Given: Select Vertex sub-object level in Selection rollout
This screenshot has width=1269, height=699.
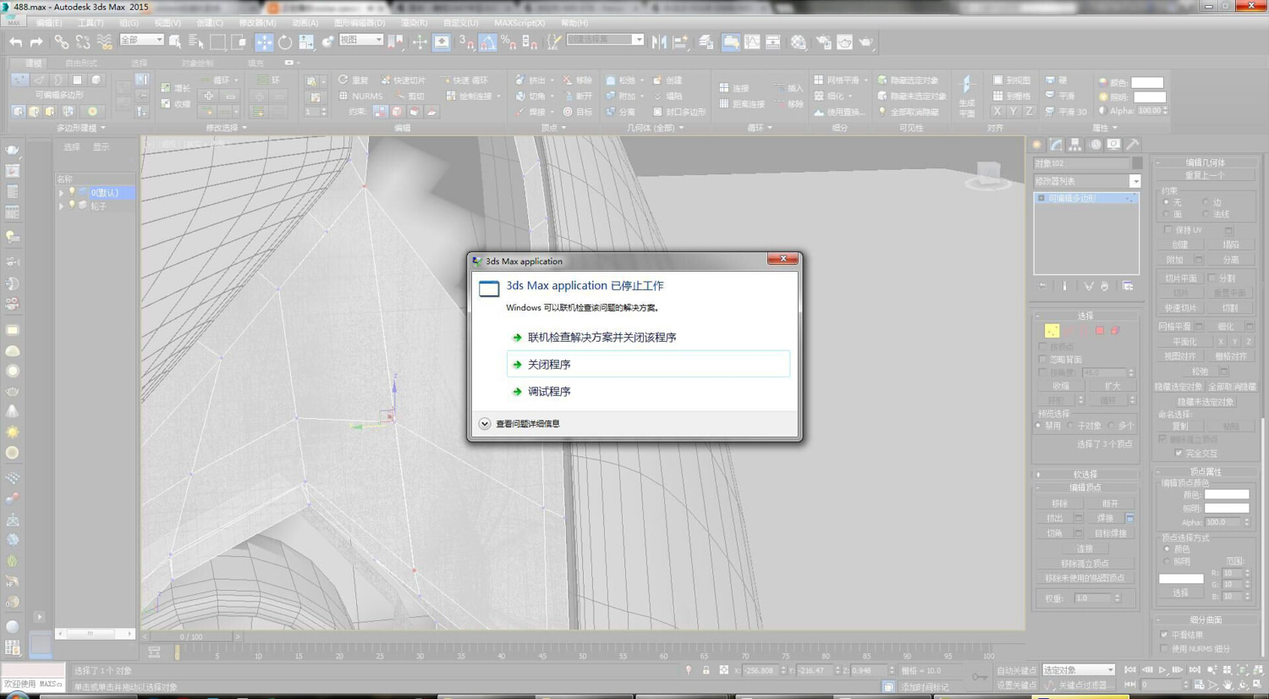Looking at the screenshot, I should pyautogui.click(x=1052, y=331).
